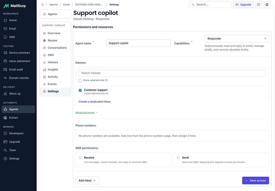Click the Activity icon in agent menu
Viewport: 275px width, 191px height.
44,77
